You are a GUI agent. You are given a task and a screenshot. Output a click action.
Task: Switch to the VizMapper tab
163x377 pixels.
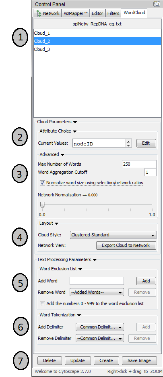click(76, 13)
